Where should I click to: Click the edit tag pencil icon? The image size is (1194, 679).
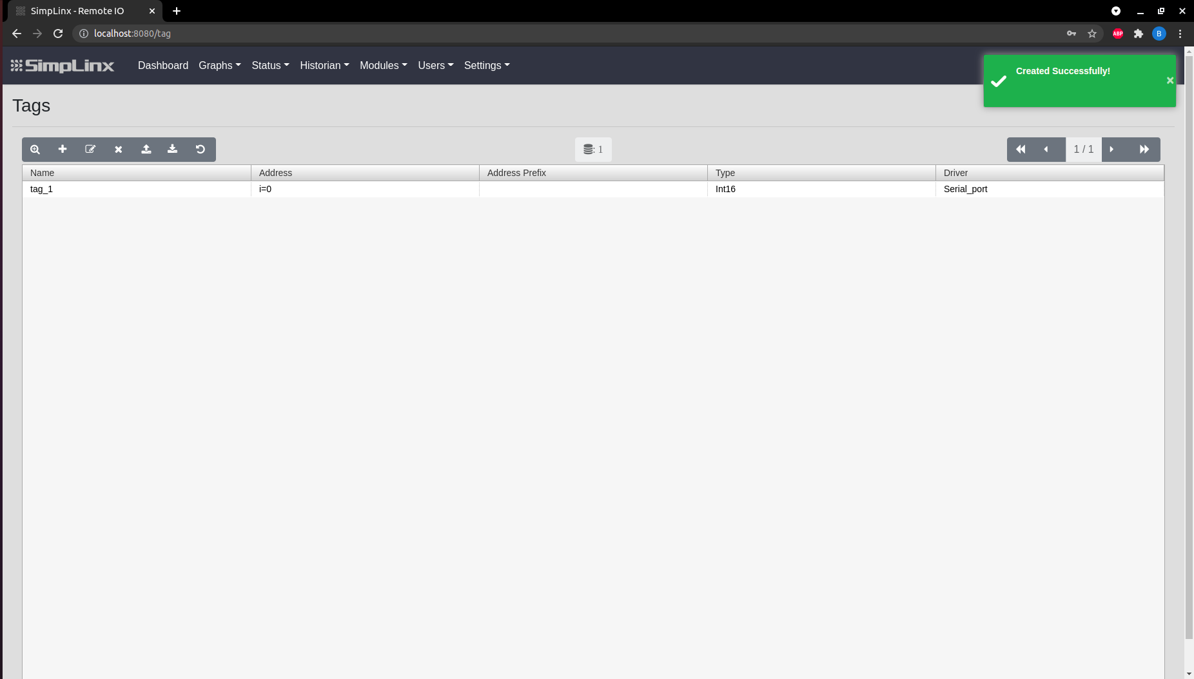pos(90,150)
